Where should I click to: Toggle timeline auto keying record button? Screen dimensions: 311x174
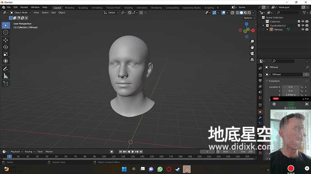tap(112, 152)
